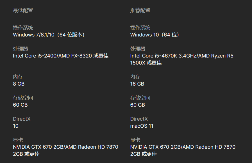The width and height of the screenshot is (252, 163).
Task: Click the 8 GB memory value
Action: pyautogui.click(x=19, y=84)
